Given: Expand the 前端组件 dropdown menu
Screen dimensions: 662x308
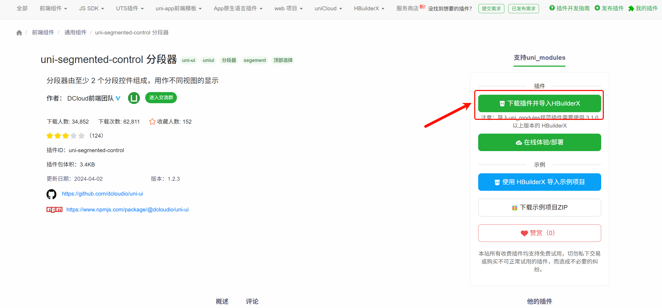Looking at the screenshot, I should [x=53, y=8].
